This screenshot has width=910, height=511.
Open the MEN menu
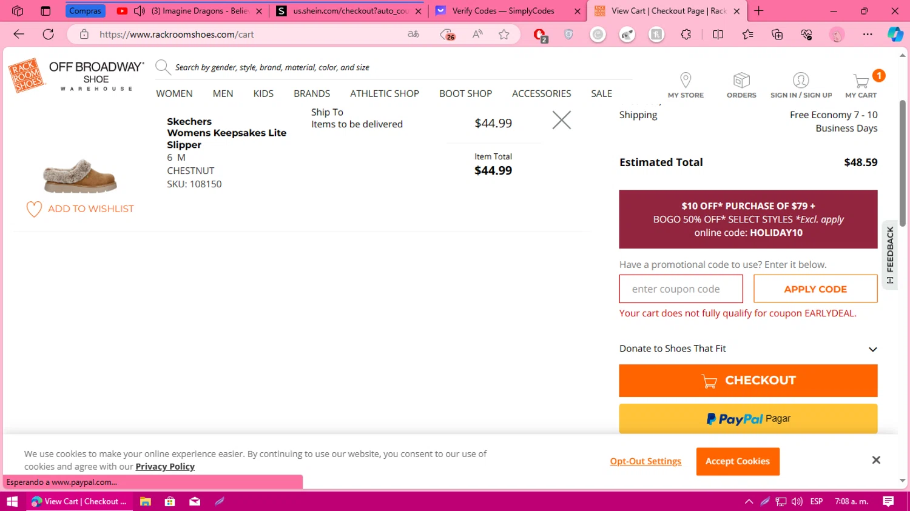tap(223, 93)
